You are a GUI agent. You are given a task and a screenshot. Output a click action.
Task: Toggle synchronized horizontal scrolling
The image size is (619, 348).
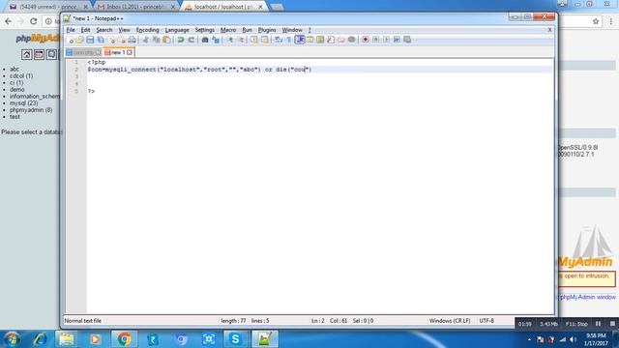(x=264, y=40)
